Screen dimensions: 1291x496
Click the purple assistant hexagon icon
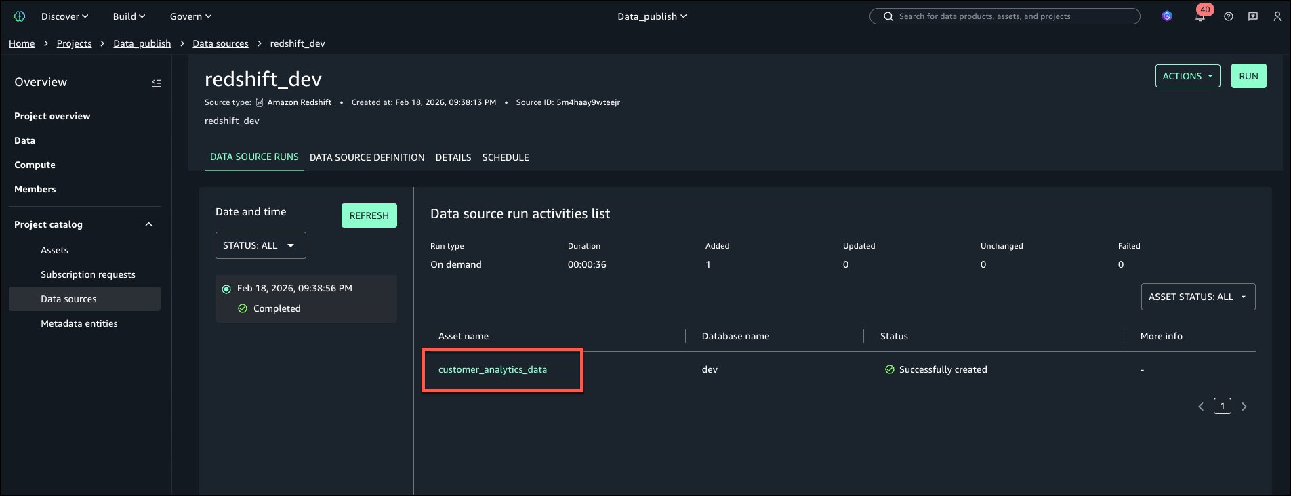(1166, 16)
